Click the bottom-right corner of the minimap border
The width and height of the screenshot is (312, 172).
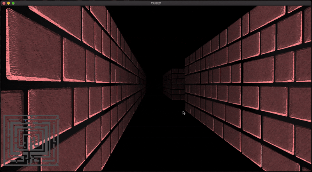coord(58,165)
